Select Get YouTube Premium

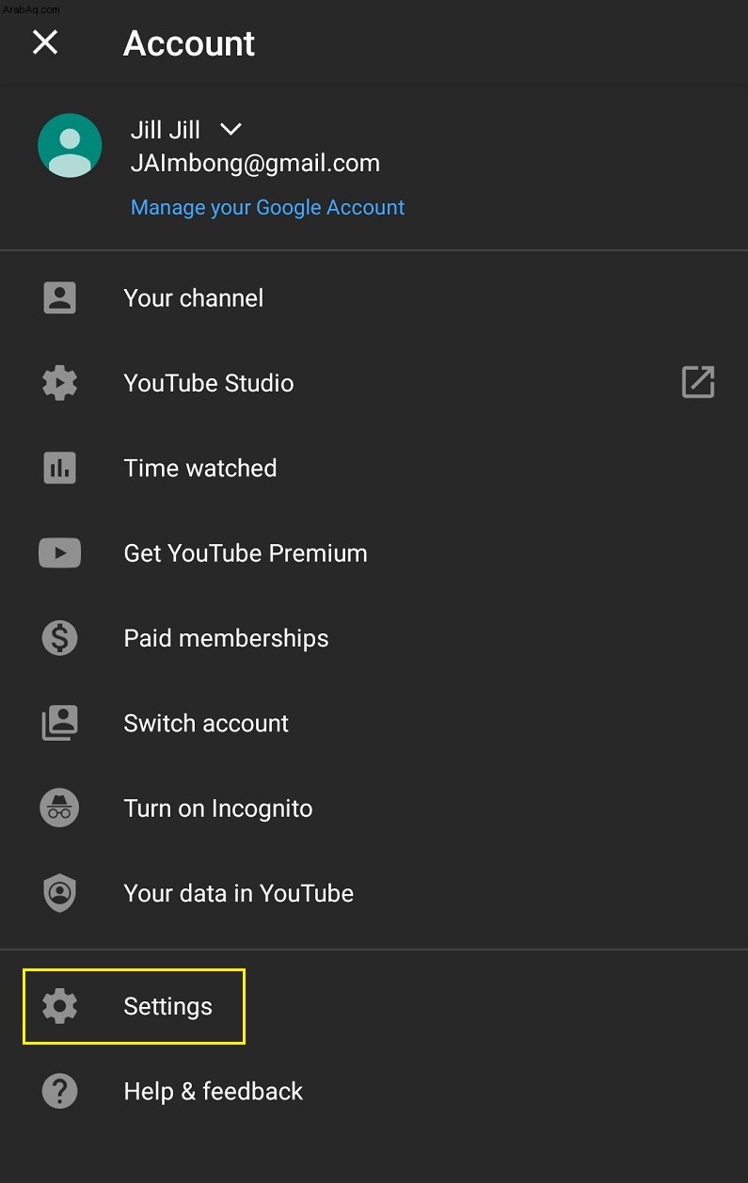[374, 553]
